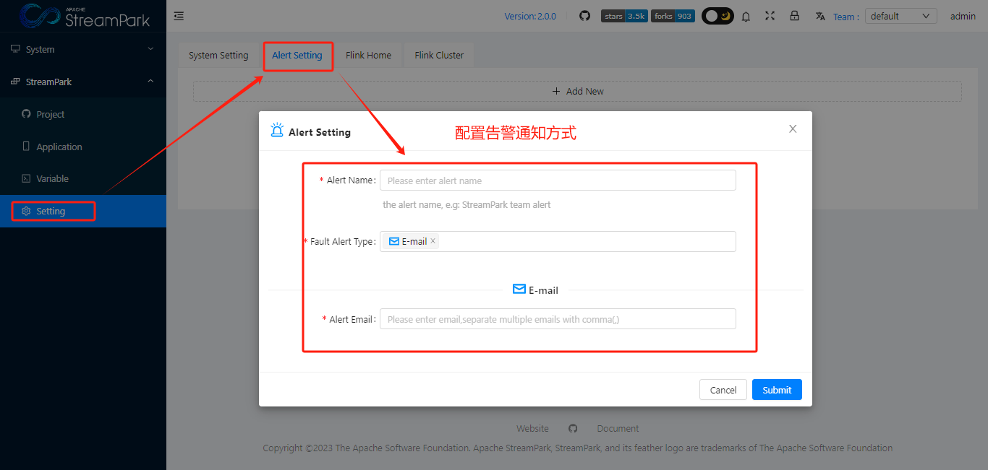Viewport: 988px width, 470px height.
Task: Open the Fault Alert Type selector
Action: pyautogui.click(x=558, y=241)
